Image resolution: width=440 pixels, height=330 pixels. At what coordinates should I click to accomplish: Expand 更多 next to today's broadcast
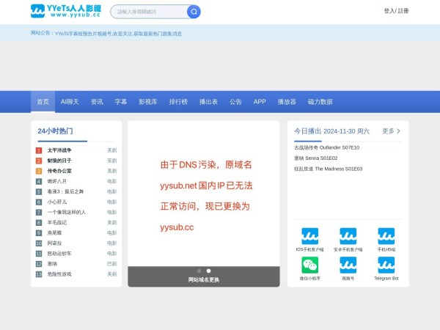[392, 131]
